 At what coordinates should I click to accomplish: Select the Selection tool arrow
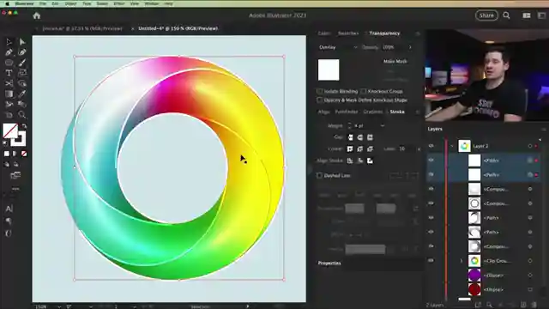pos(9,42)
